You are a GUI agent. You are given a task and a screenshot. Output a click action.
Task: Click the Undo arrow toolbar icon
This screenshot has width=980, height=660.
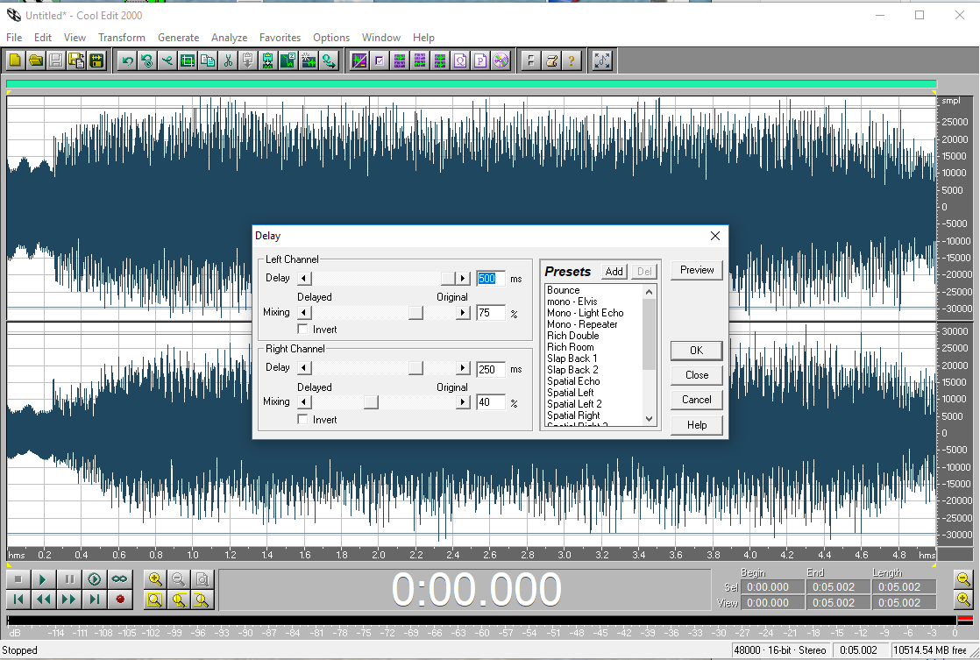tap(127, 60)
